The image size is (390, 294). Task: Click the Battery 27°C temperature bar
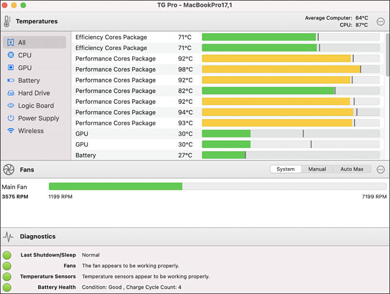point(291,155)
